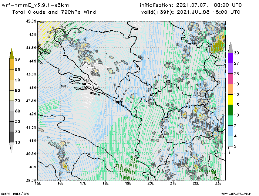The image size is (259, 196).
Task: Click the initialisation date text line
Action: coord(191,5)
